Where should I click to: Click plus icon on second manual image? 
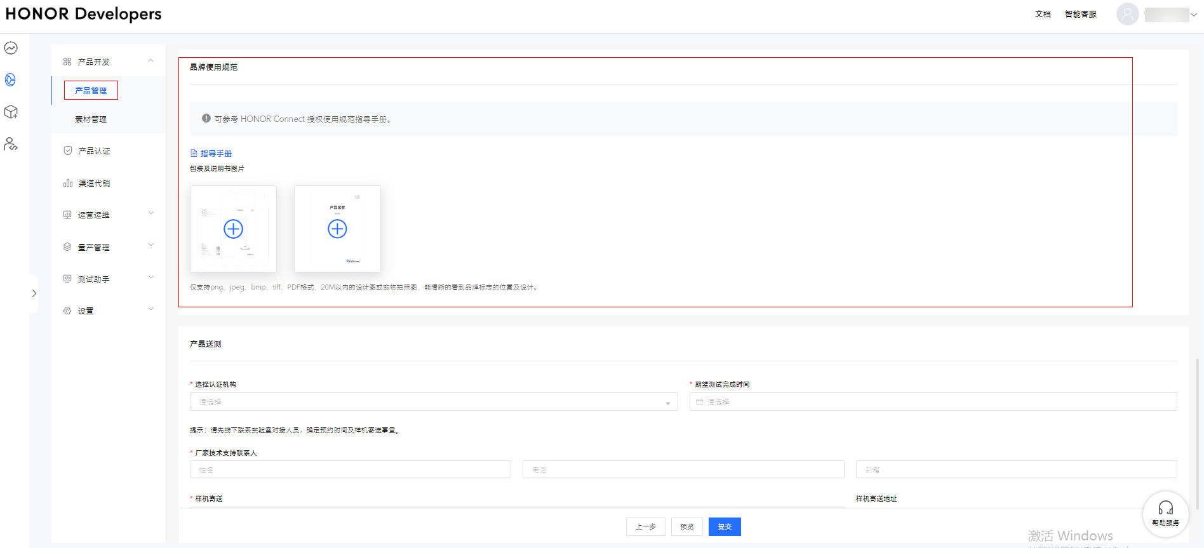click(337, 229)
